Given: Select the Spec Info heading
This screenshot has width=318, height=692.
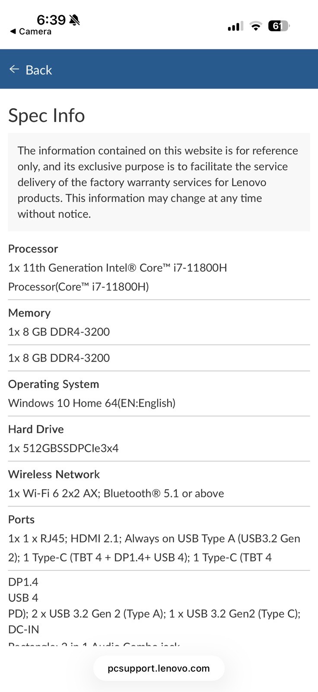Looking at the screenshot, I should click(x=47, y=115).
